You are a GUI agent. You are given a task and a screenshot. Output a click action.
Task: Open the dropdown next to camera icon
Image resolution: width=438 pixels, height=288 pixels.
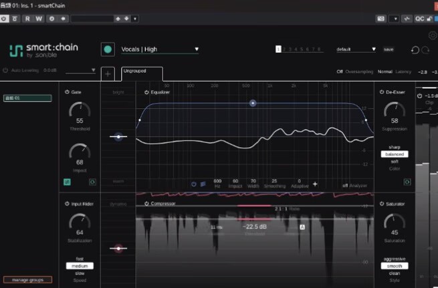pyautogui.click(x=395, y=19)
